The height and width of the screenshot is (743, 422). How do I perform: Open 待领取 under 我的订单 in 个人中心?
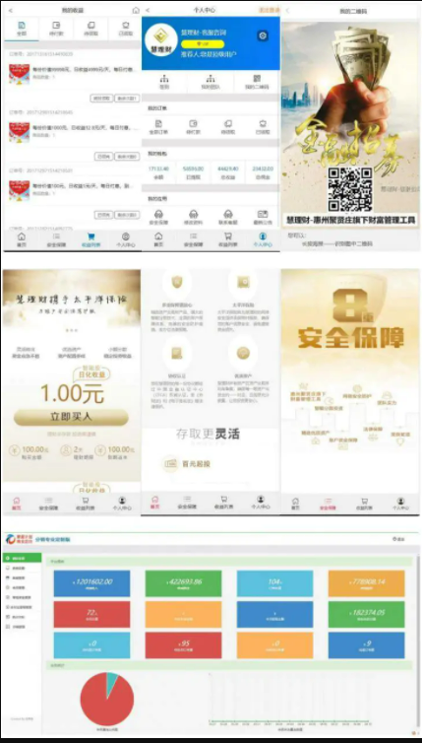coord(228,127)
